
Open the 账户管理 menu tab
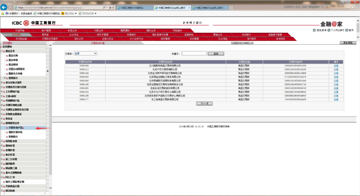point(46,30)
